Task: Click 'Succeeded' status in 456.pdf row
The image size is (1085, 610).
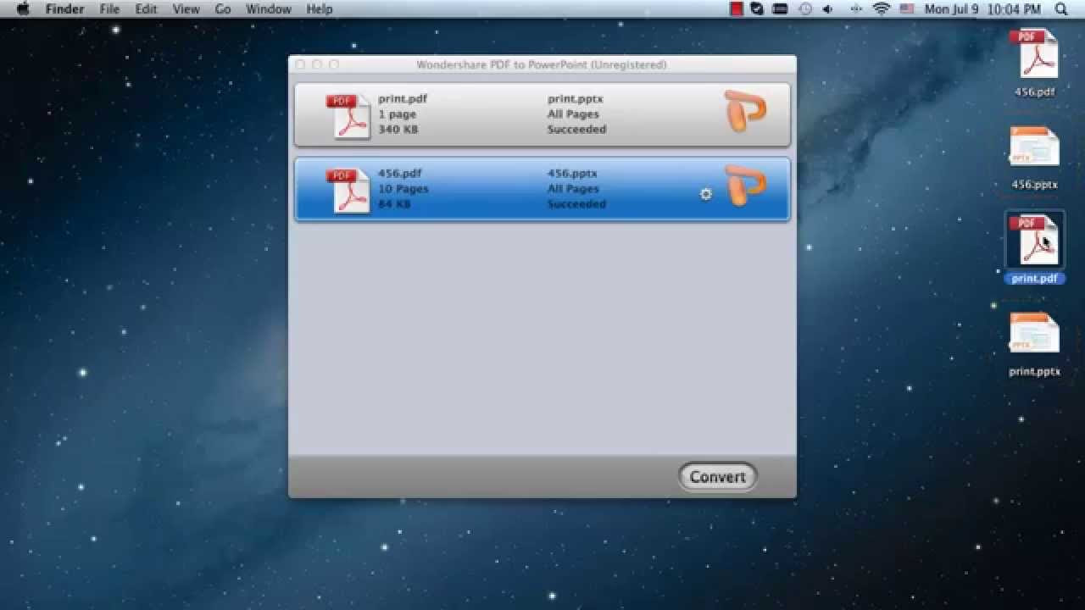Action: 576,204
